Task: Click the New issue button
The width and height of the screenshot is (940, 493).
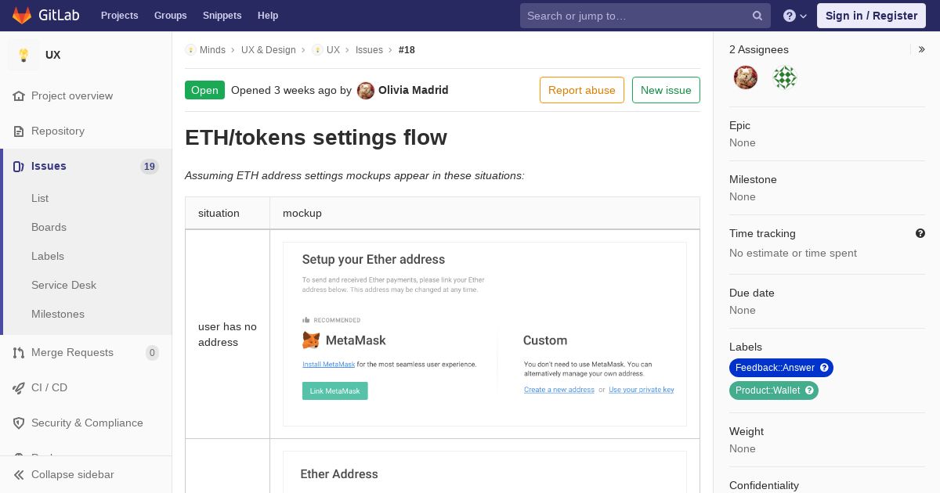Action: [x=666, y=90]
